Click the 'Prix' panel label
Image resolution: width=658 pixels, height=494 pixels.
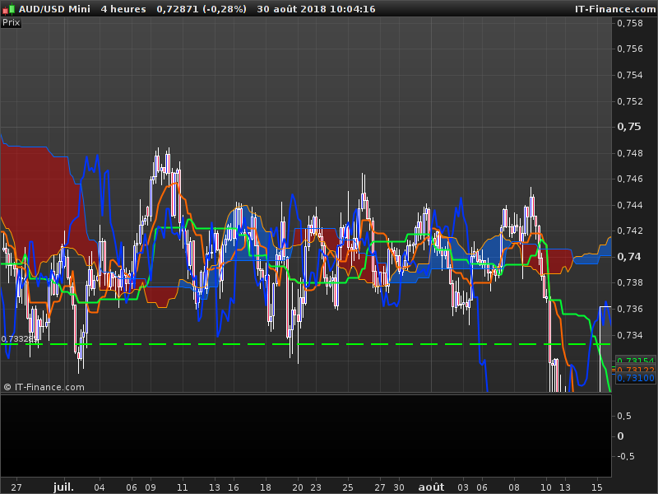coord(11,22)
